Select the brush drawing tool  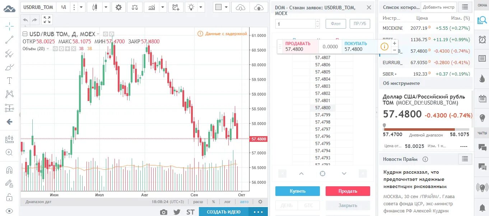(x=10, y=67)
